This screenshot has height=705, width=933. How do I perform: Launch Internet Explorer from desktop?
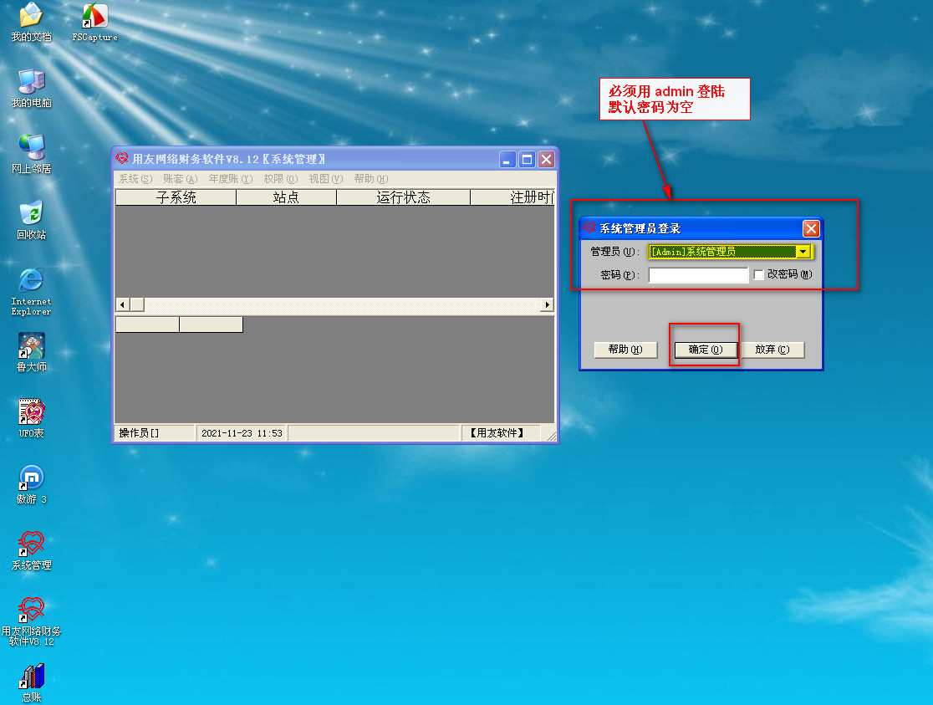[31, 281]
